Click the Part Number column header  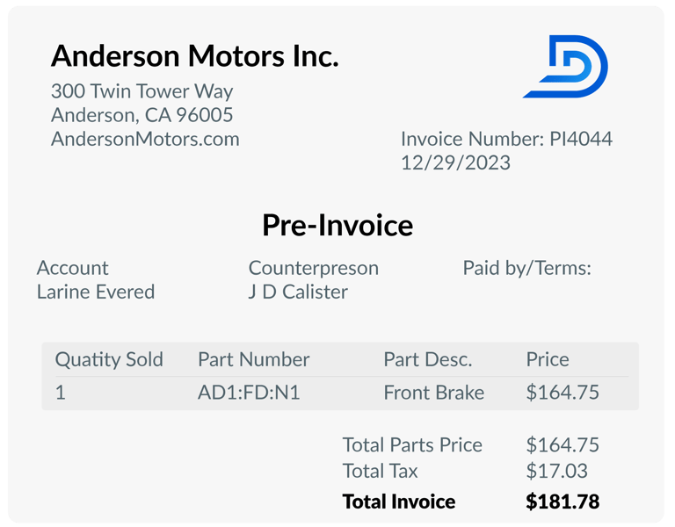[x=253, y=359]
